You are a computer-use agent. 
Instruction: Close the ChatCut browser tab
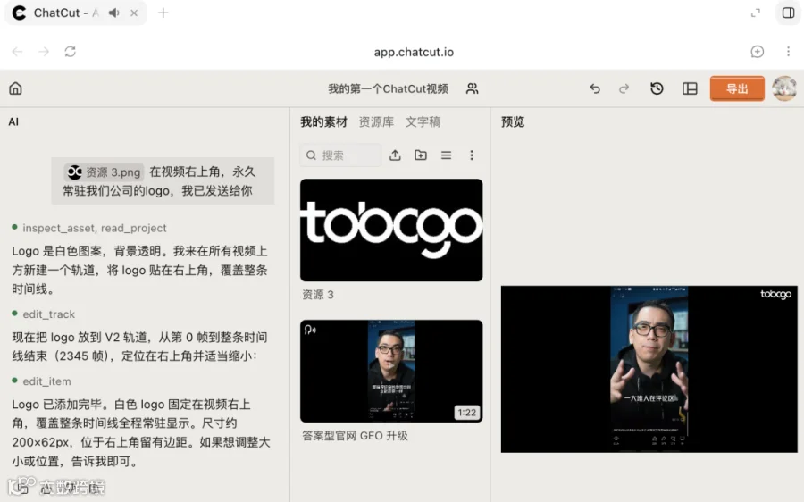134,13
